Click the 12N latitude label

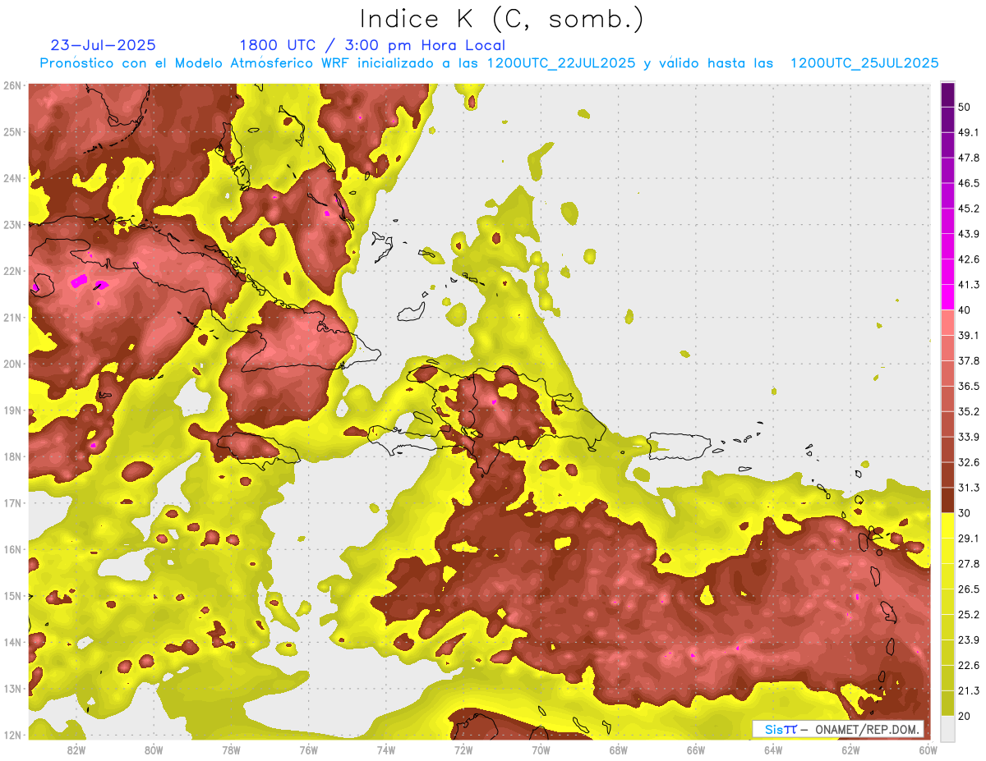coord(12,735)
